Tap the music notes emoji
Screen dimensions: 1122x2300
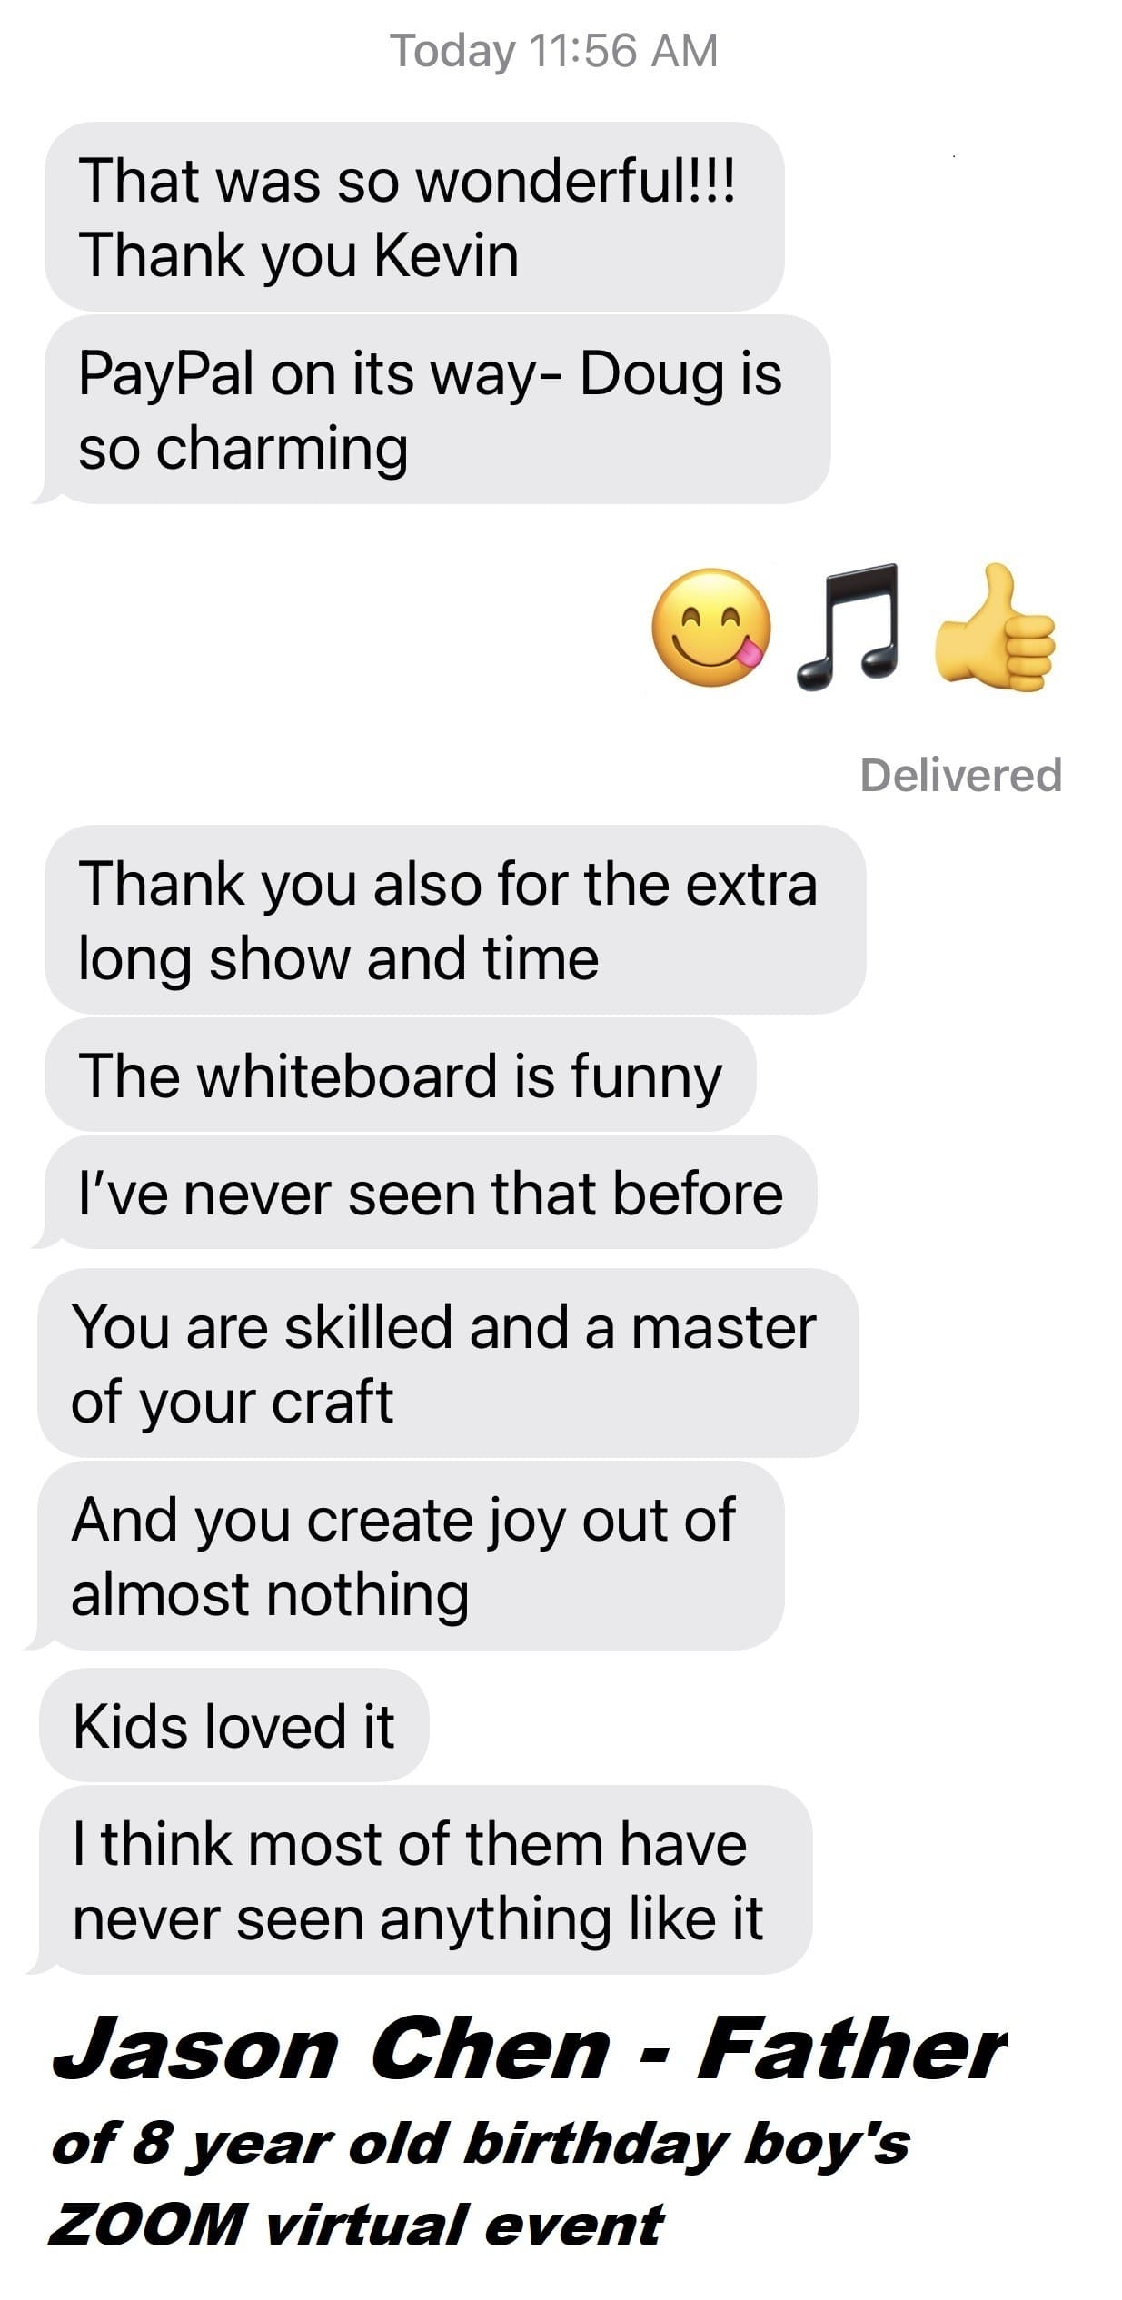847,626
